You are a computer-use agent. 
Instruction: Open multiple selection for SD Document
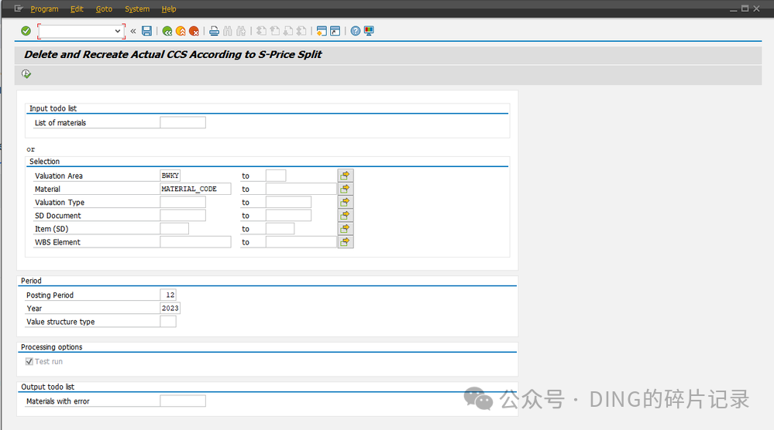click(346, 215)
